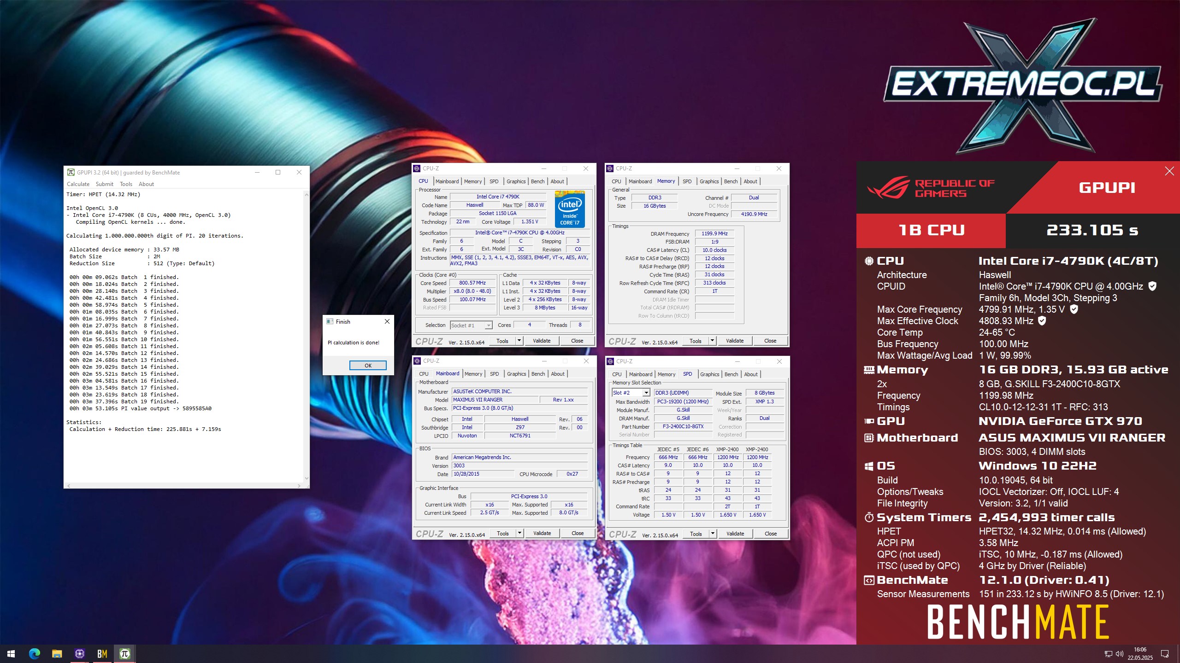Click the Core Voltage value 1.351 V
1180x663 pixels.
click(530, 221)
